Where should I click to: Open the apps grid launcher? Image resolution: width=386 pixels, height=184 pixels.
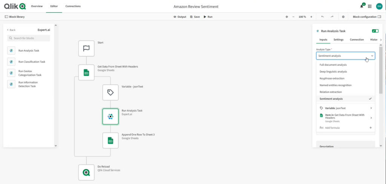pyautogui.click(x=369, y=6)
